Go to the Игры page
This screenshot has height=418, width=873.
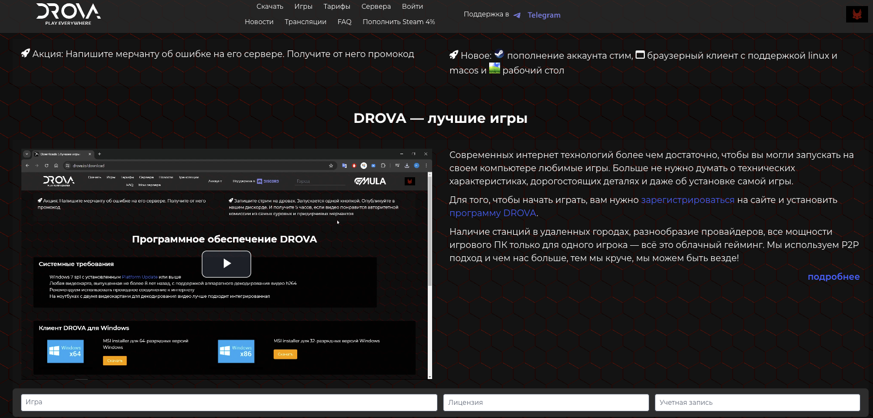[x=303, y=7]
